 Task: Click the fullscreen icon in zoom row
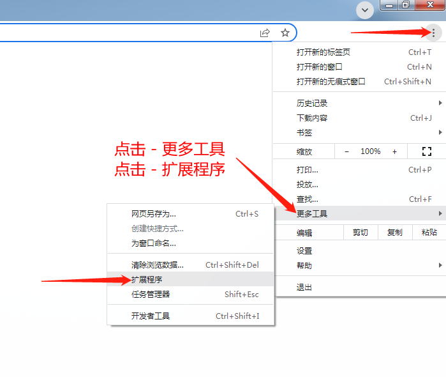pos(427,151)
